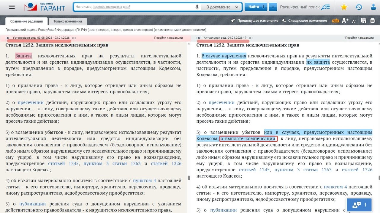Open 'статьей 1326' link in left pane
The height and width of the screenshot is (213, 380).
click(x=166, y=164)
